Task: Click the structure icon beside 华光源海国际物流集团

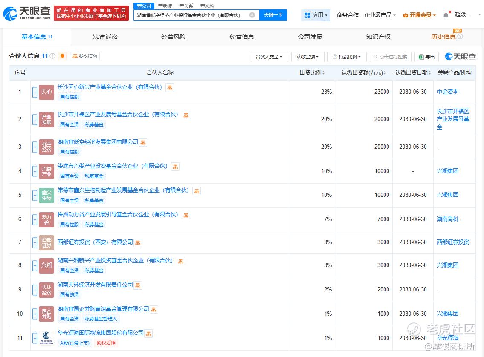Action: [148, 333]
